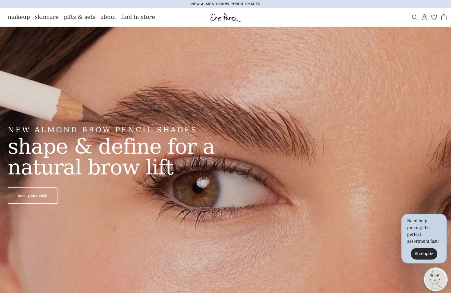
Task: Expand the skincare menu
Action: (x=47, y=17)
